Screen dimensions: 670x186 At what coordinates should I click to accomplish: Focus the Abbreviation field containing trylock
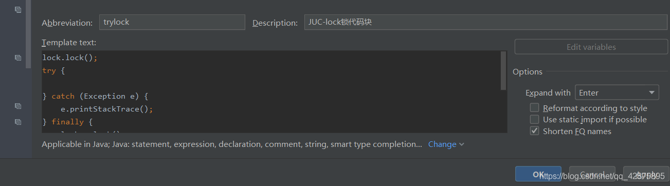(172, 22)
